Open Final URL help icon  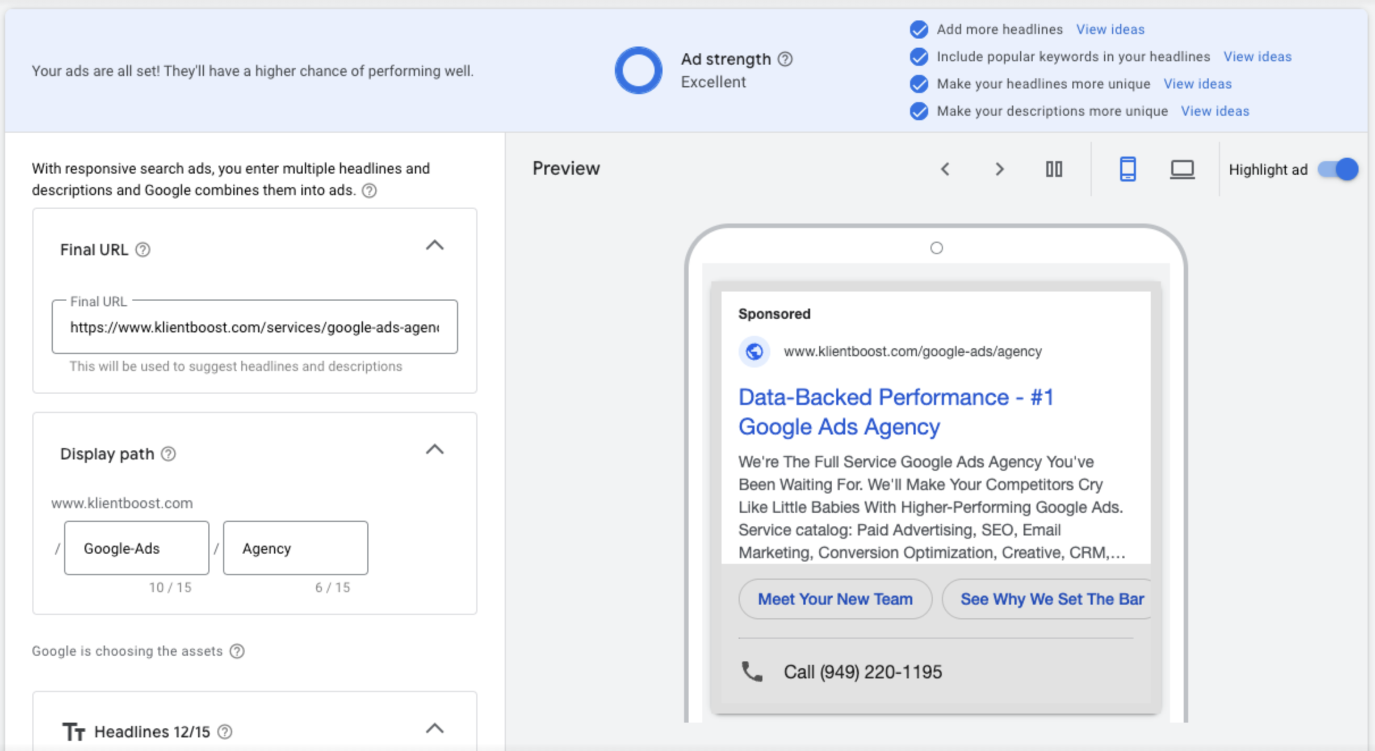tap(143, 250)
